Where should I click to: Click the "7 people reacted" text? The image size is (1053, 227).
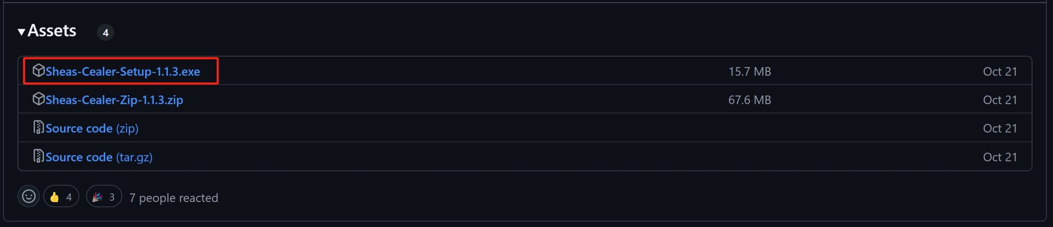tap(173, 198)
